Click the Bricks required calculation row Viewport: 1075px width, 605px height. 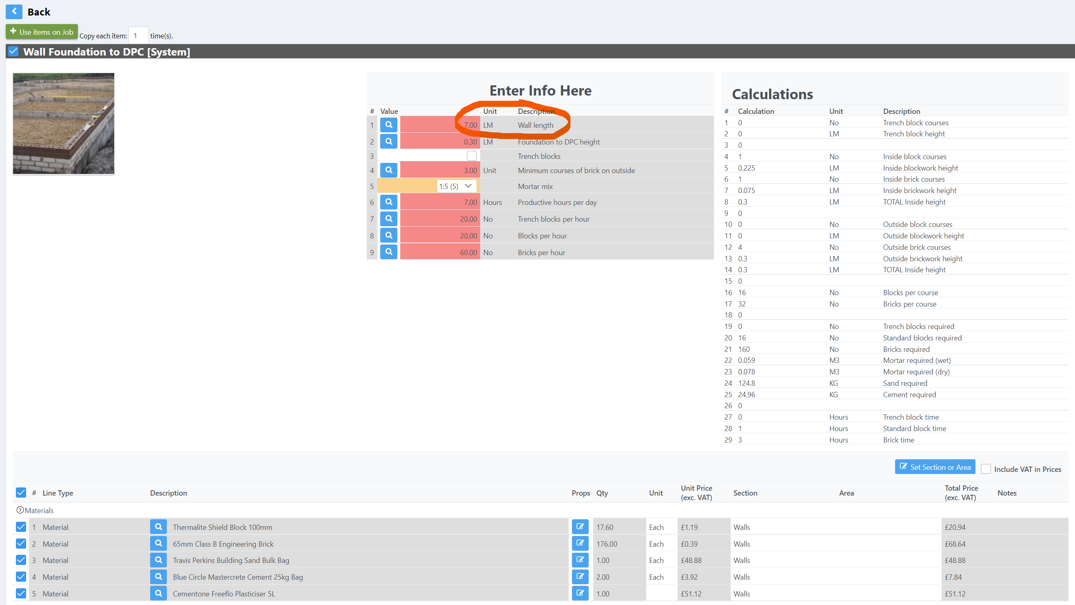coord(894,349)
